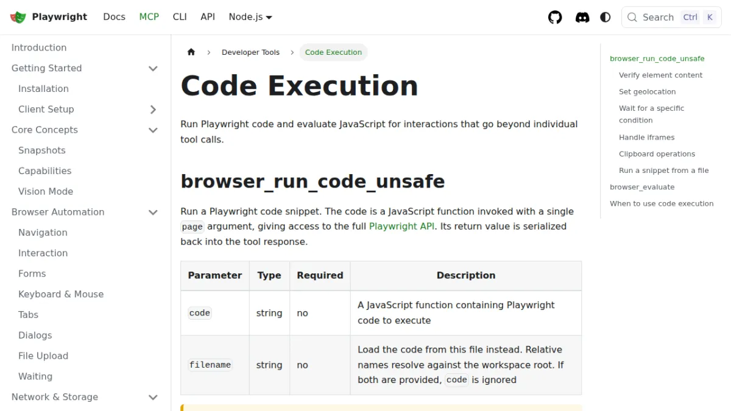Open the Tabs sidebar page
The image size is (731, 411).
[28, 315]
